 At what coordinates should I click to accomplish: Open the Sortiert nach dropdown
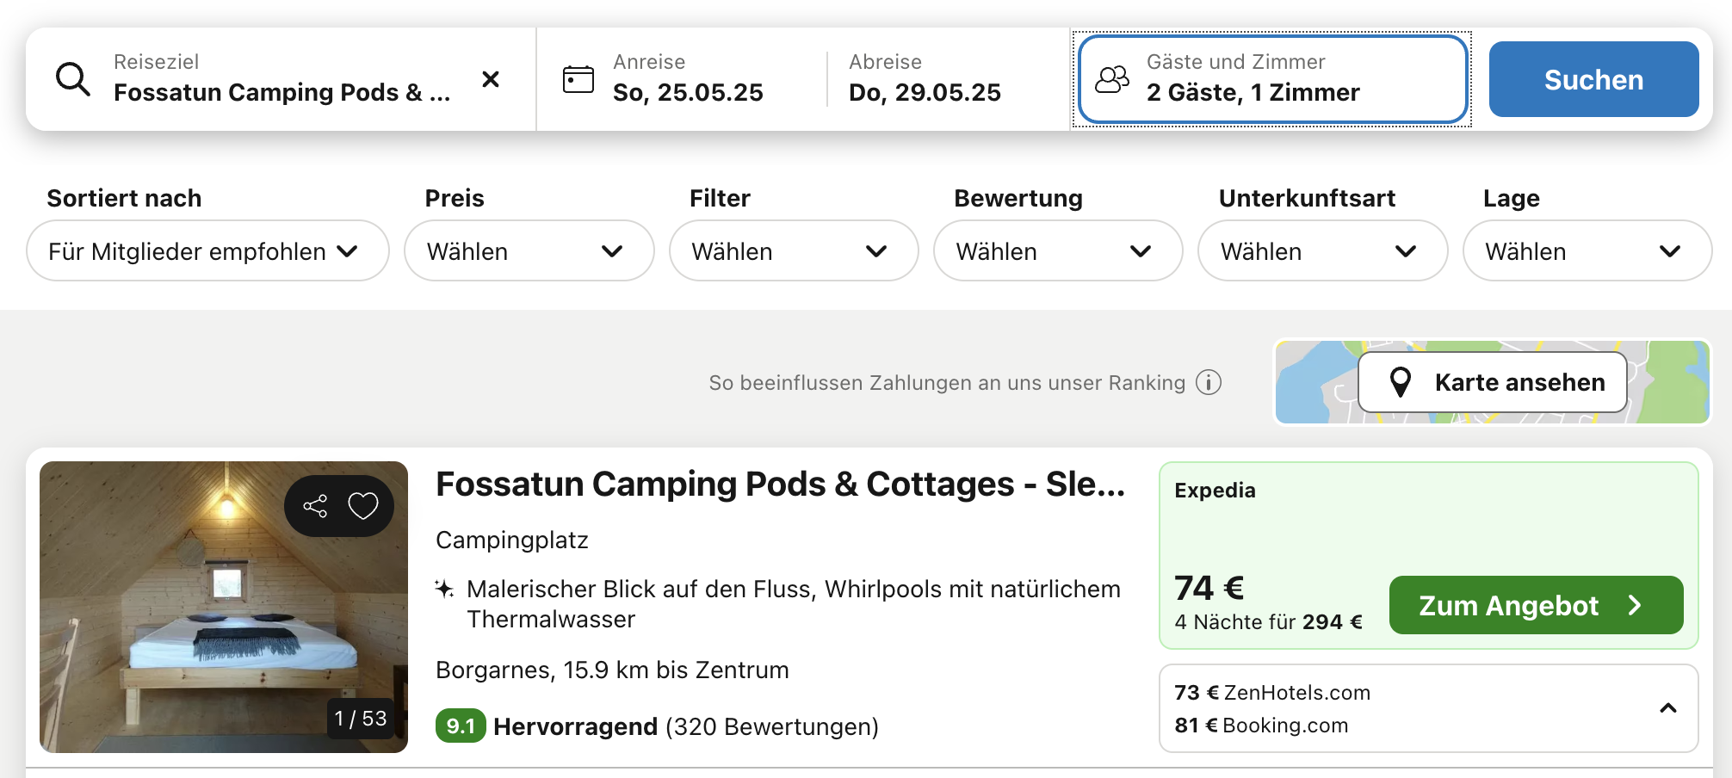(207, 250)
